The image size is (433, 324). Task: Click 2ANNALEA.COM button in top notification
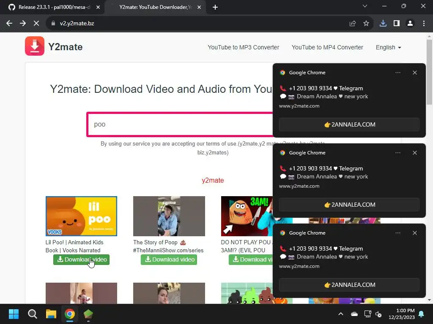[x=349, y=124]
